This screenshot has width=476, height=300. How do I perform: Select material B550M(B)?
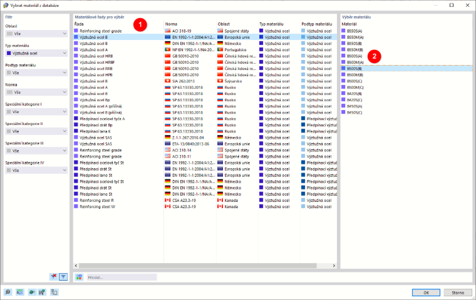tap(355, 49)
